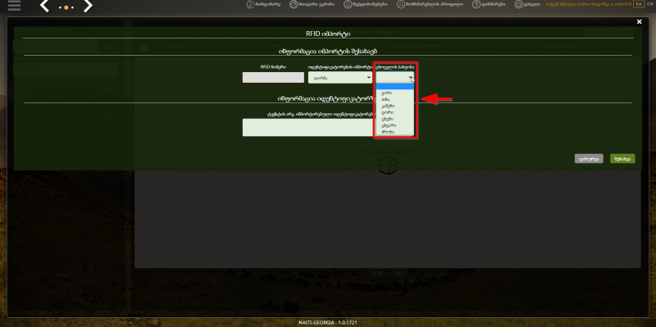The image size is (656, 327).
Task: Choose ღორი (pig) from species list
Action: pyautogui.click(x=395, y=112)
